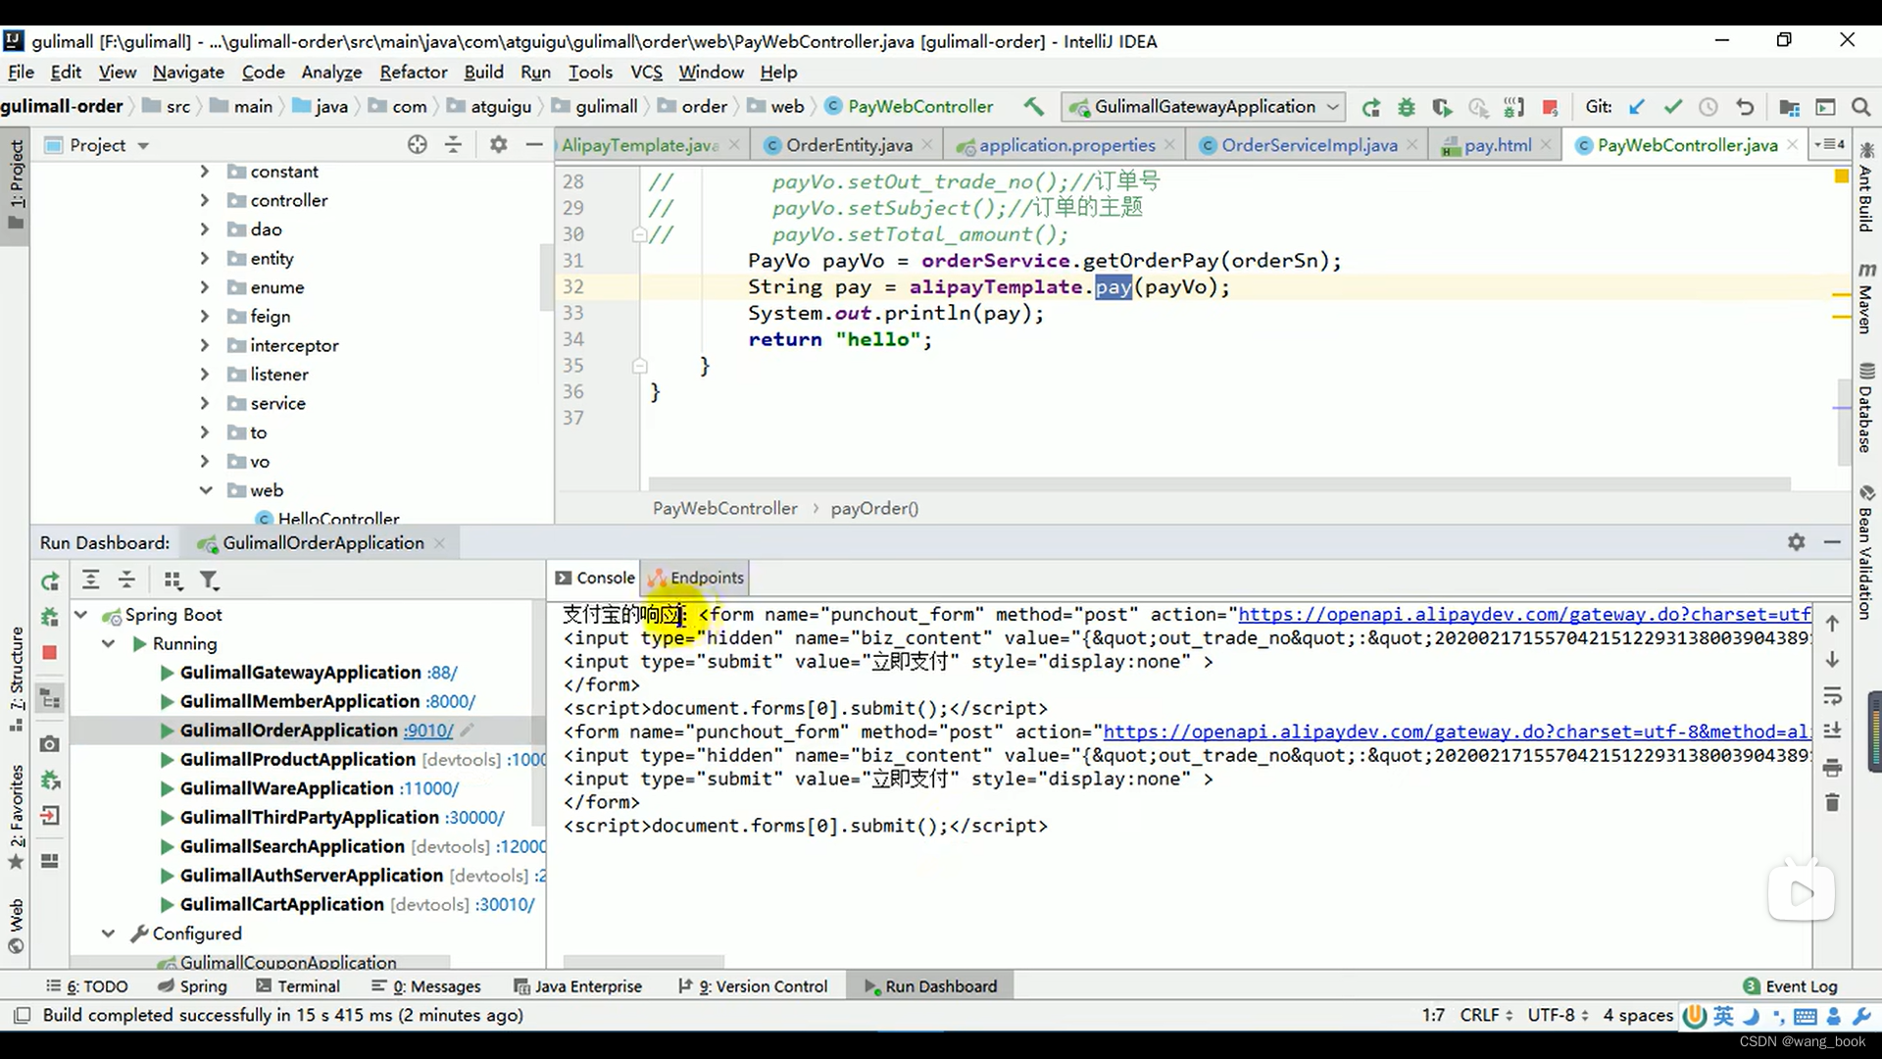Click the Build project hammer icon
Image resolution: width=1882 pixels, height=1059 pixels.
[1033, 106]
